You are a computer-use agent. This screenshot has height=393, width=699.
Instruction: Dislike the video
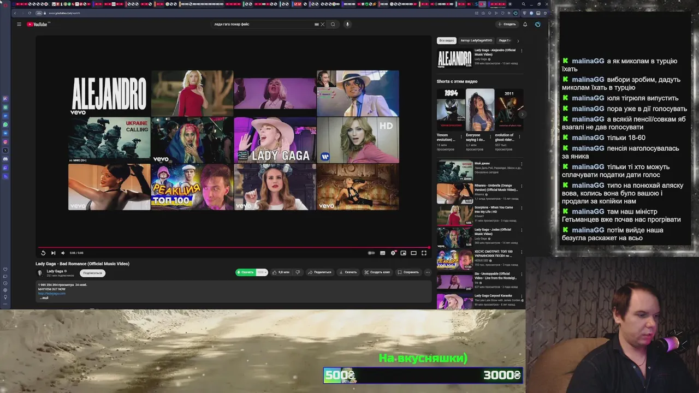298,272
